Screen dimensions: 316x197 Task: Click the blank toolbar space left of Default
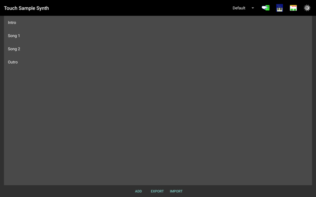(x=139, y=8)
